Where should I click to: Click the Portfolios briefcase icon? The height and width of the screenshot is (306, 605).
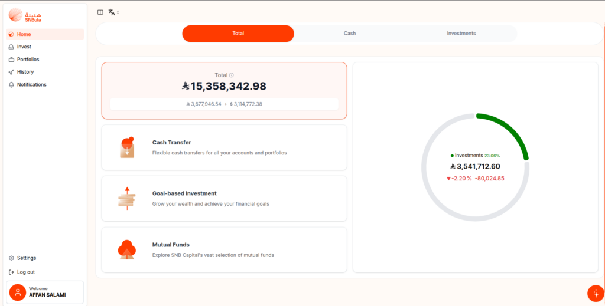(11, 60)
